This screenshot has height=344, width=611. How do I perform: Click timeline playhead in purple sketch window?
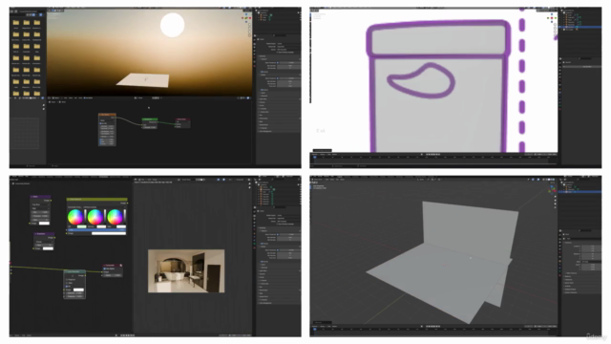pyautogui.click(x=315, y=157)
